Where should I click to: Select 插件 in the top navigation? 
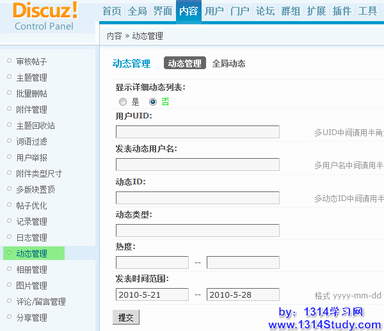coord(342,11)
